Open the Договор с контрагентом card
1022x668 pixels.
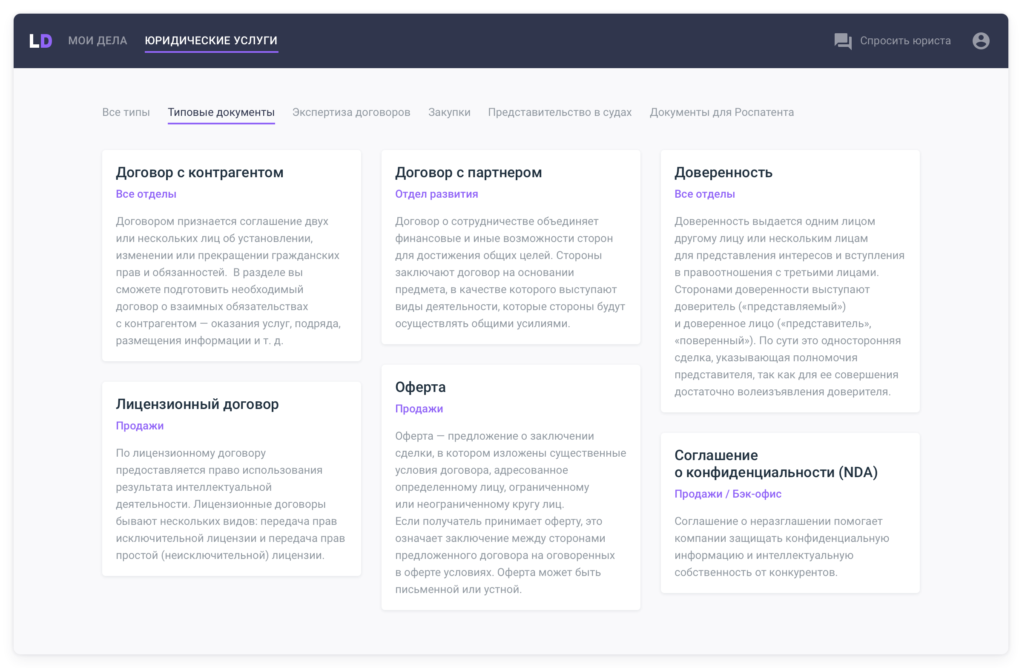pyautogui.click(x=199, y=172)
